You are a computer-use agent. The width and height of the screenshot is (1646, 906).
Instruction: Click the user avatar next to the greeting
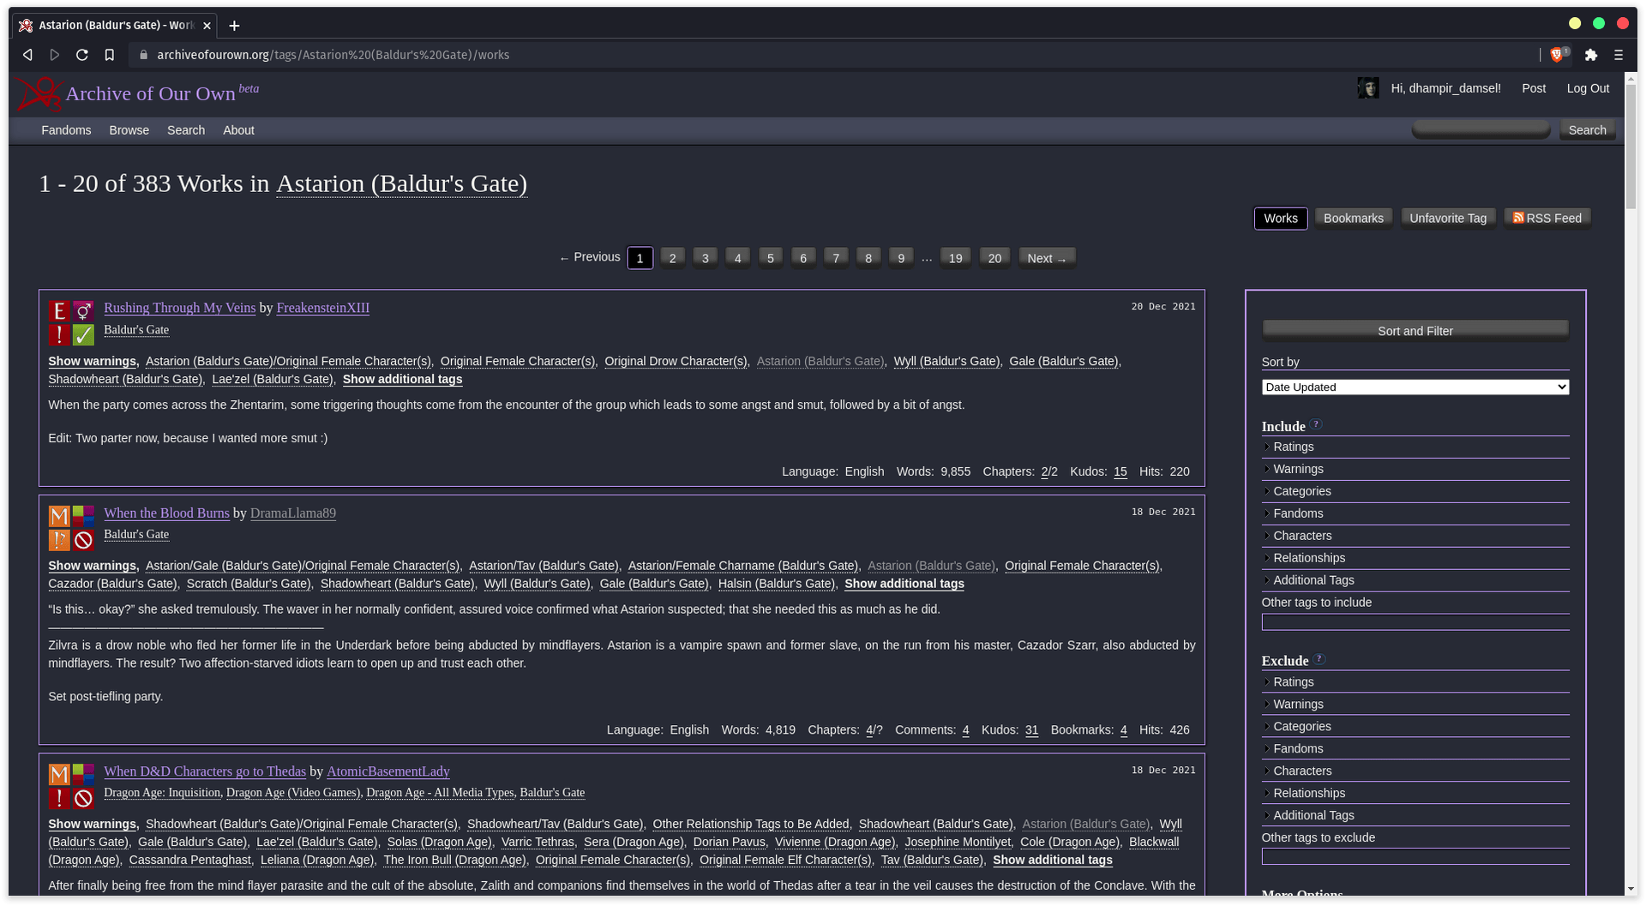click(1369, 87)
